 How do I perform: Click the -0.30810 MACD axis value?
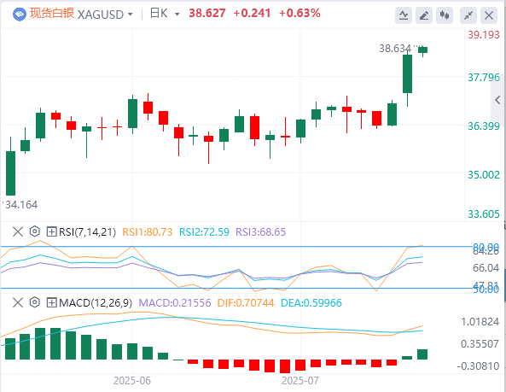point(478,366)
